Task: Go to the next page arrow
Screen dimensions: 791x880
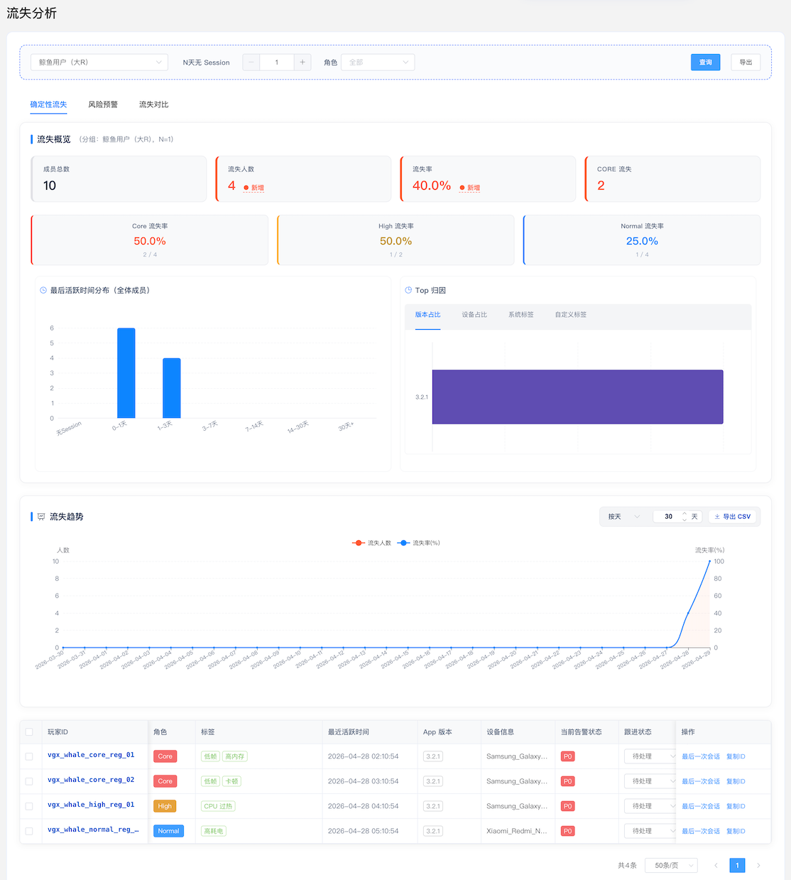Action: [x=758, y=865]
